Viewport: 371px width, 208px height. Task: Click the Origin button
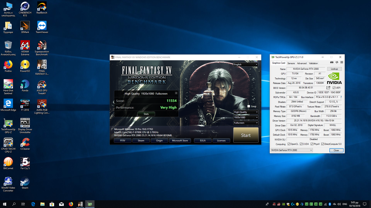click(x=159, y=141)
